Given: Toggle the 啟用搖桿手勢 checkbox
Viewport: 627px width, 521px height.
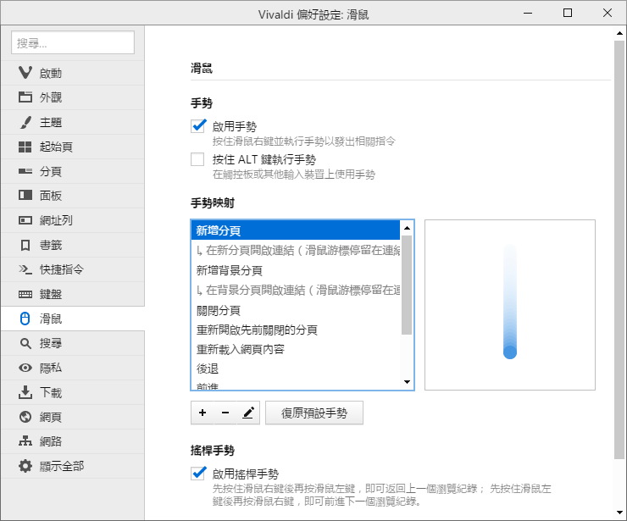Looking at the screenshot, I should [x=198, y=473].
